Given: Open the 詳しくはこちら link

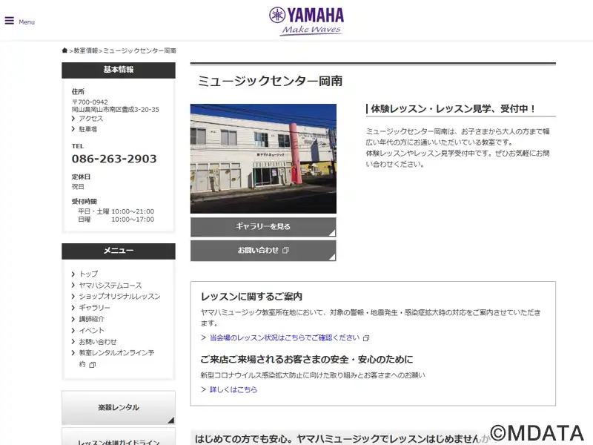Looking at the screenshot, I should pos(233,389).
